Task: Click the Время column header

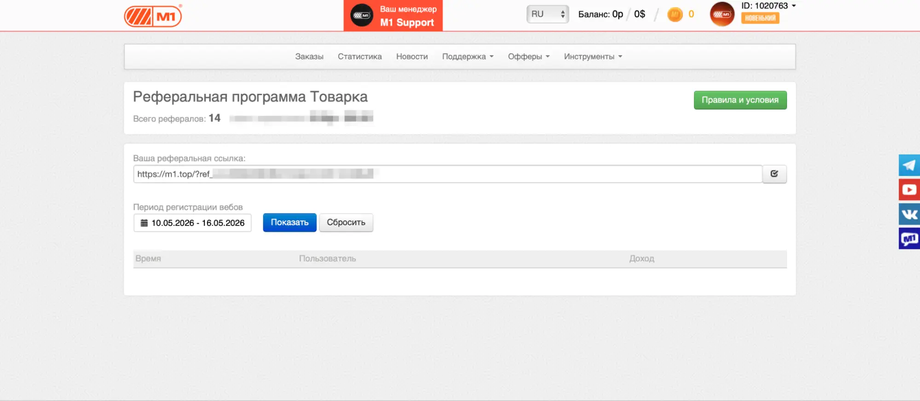Action: 148,258
